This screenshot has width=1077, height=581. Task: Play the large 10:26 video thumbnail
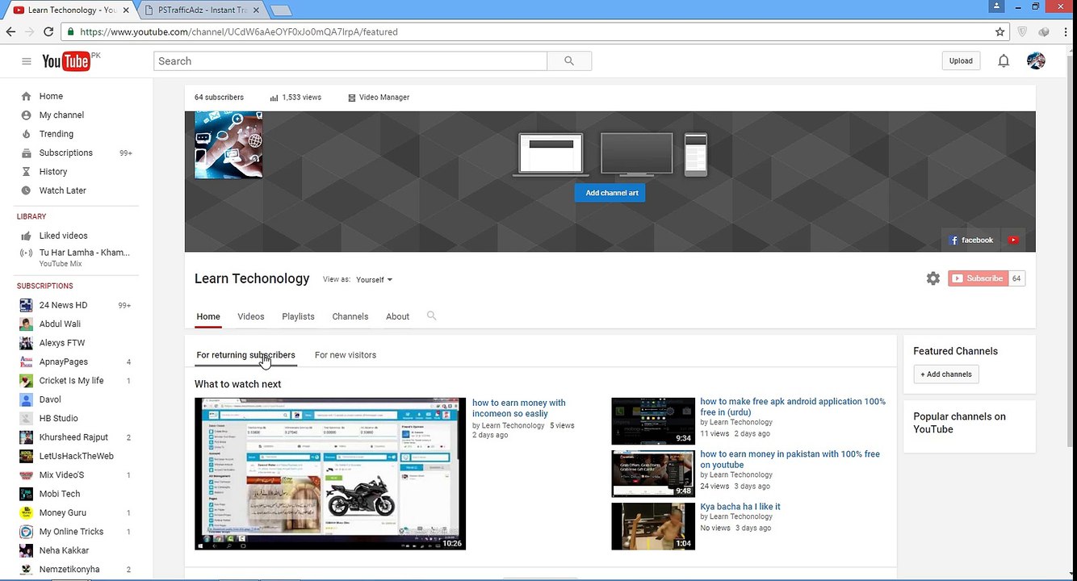(x=330, y=474)
